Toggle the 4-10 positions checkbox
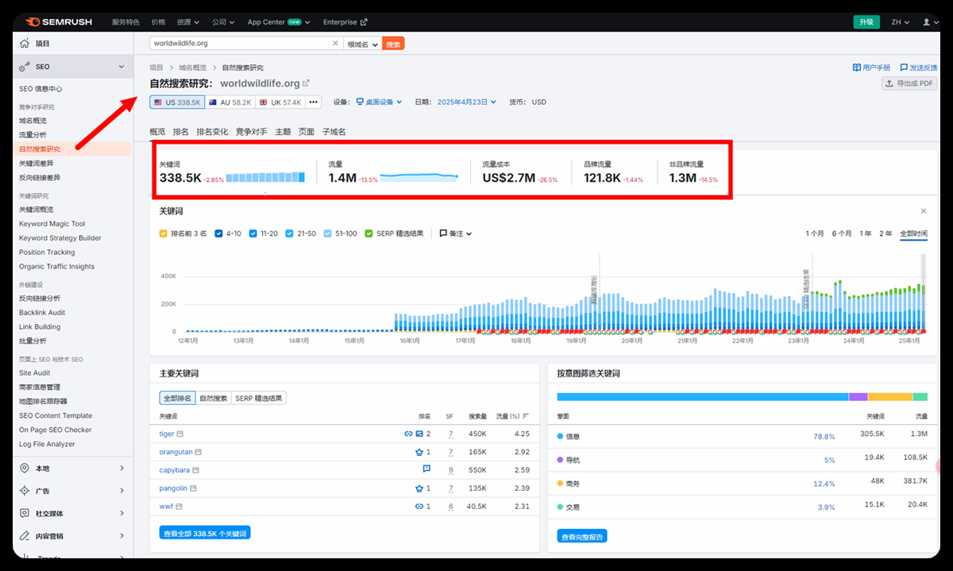Screen dimensions: 953x571 point(218,233)
